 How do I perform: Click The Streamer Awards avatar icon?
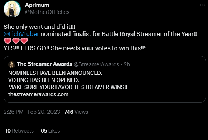pos(12,64)
